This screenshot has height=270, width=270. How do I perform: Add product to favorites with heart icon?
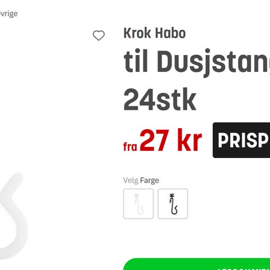pyautogui.click(x=98, y=35)
